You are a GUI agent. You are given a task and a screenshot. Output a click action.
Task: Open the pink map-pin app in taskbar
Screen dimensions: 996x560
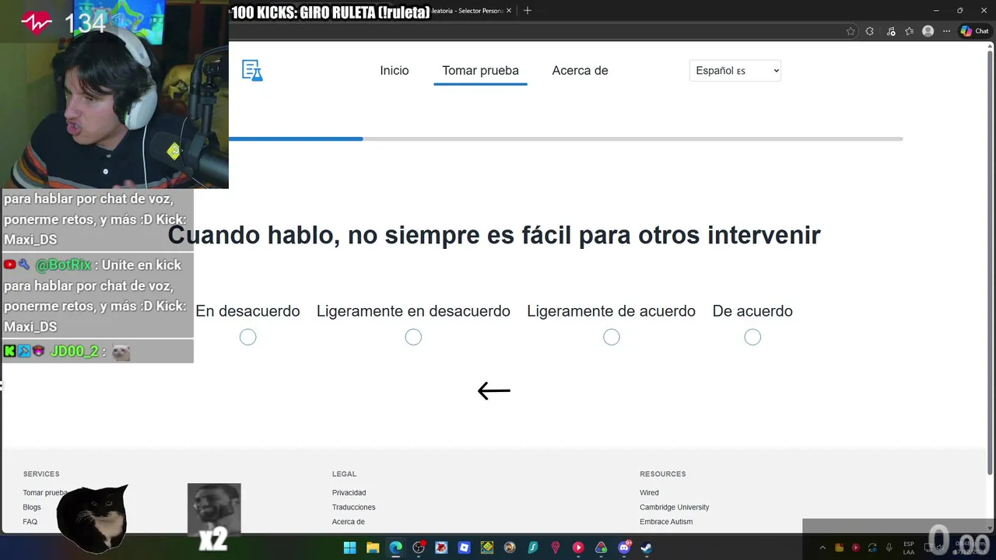(x=555, y=548)
